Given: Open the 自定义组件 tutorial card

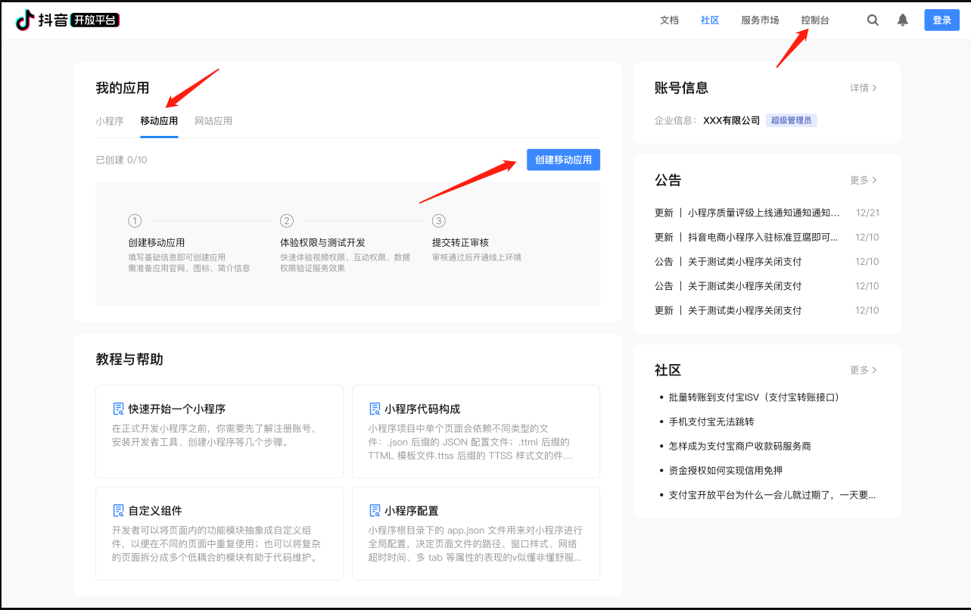Looking at the screenshot, I should click(x=219, y=534).
